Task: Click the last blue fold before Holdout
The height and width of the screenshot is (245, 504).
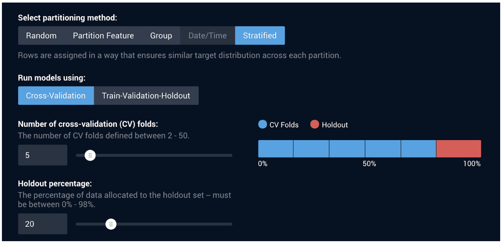Action: pos(418,148)
